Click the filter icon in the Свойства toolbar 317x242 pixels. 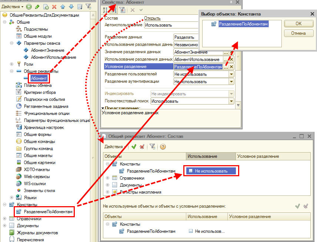pos(122,10)
